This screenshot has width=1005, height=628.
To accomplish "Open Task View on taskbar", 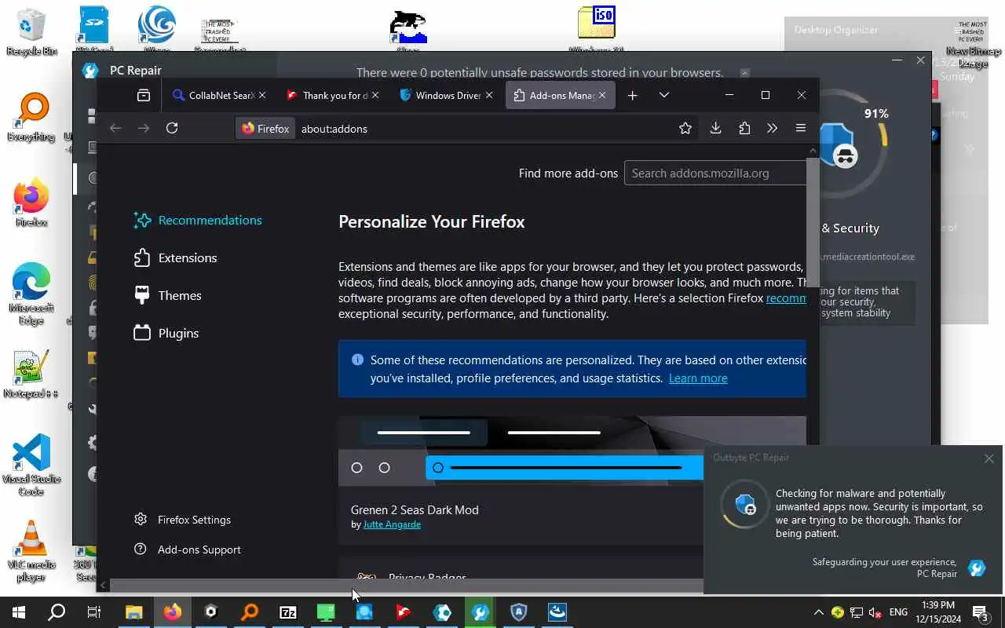I will (x=94, y=612).
